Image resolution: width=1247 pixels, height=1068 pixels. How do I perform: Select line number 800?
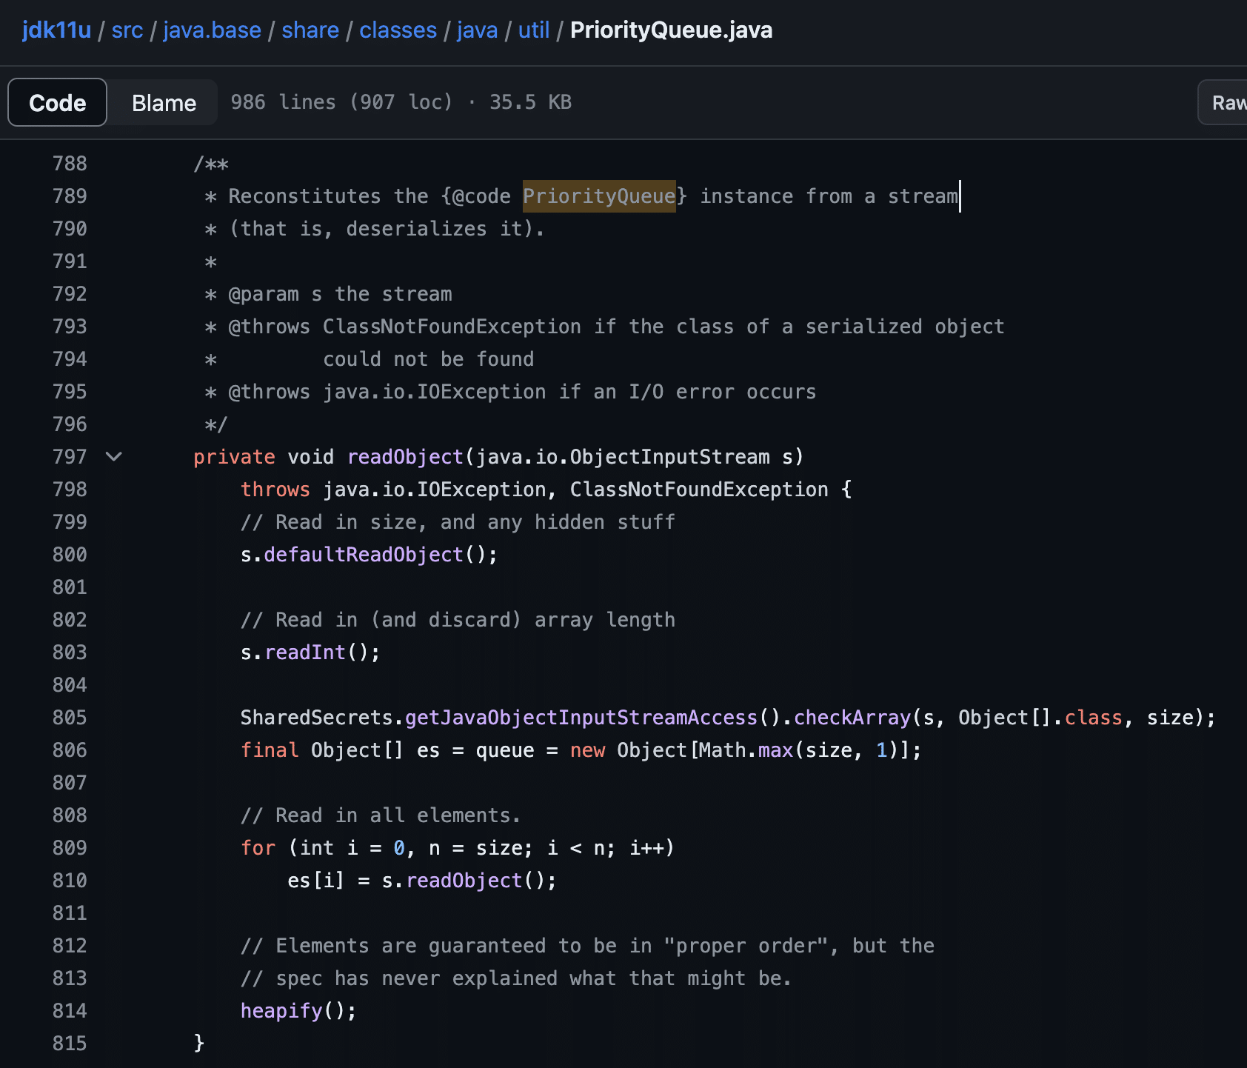point(70,554)
